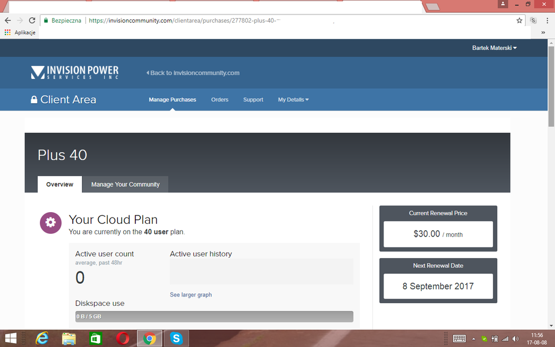
Task: Bookmark this page with the star icon
Action: [x=519, y=21]
